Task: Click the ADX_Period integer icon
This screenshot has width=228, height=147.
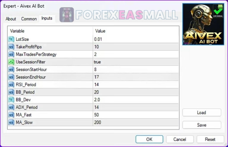Action: tap(11, 107)
